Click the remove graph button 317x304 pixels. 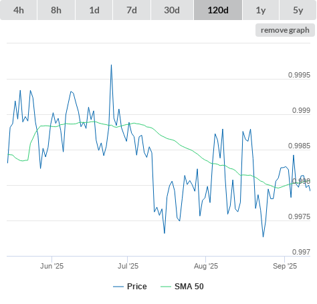click(x=285, y=30)
